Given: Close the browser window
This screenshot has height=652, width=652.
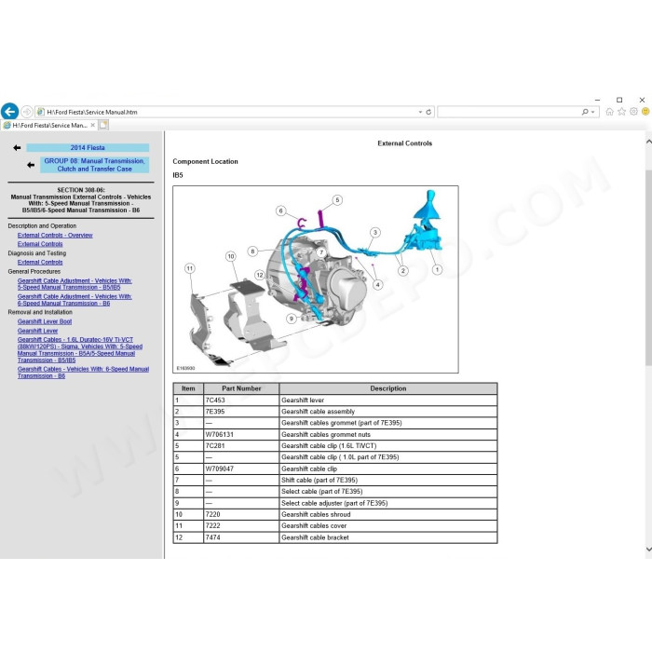Looking at the screenshot, I should click(x=642, y=100).
